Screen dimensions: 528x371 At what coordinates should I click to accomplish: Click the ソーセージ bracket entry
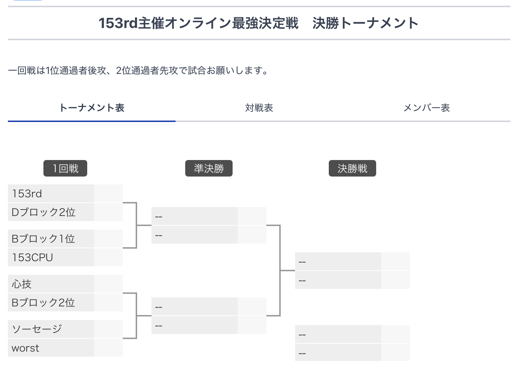[51, 329]
